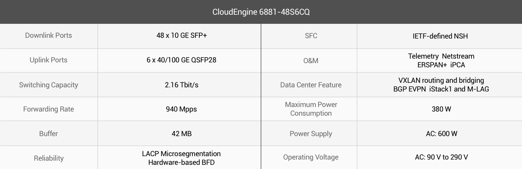Screen dimensions: 522x169
Task: Select the Reliability label cell
Action: tap(49, 158)
